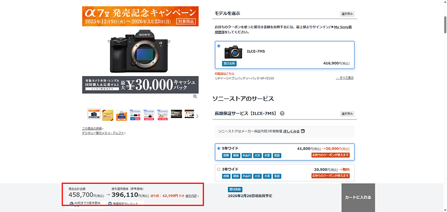Click the 故障 tag under 5年ワイド
This screenshot has height=212, width=447.
point(226,156)
